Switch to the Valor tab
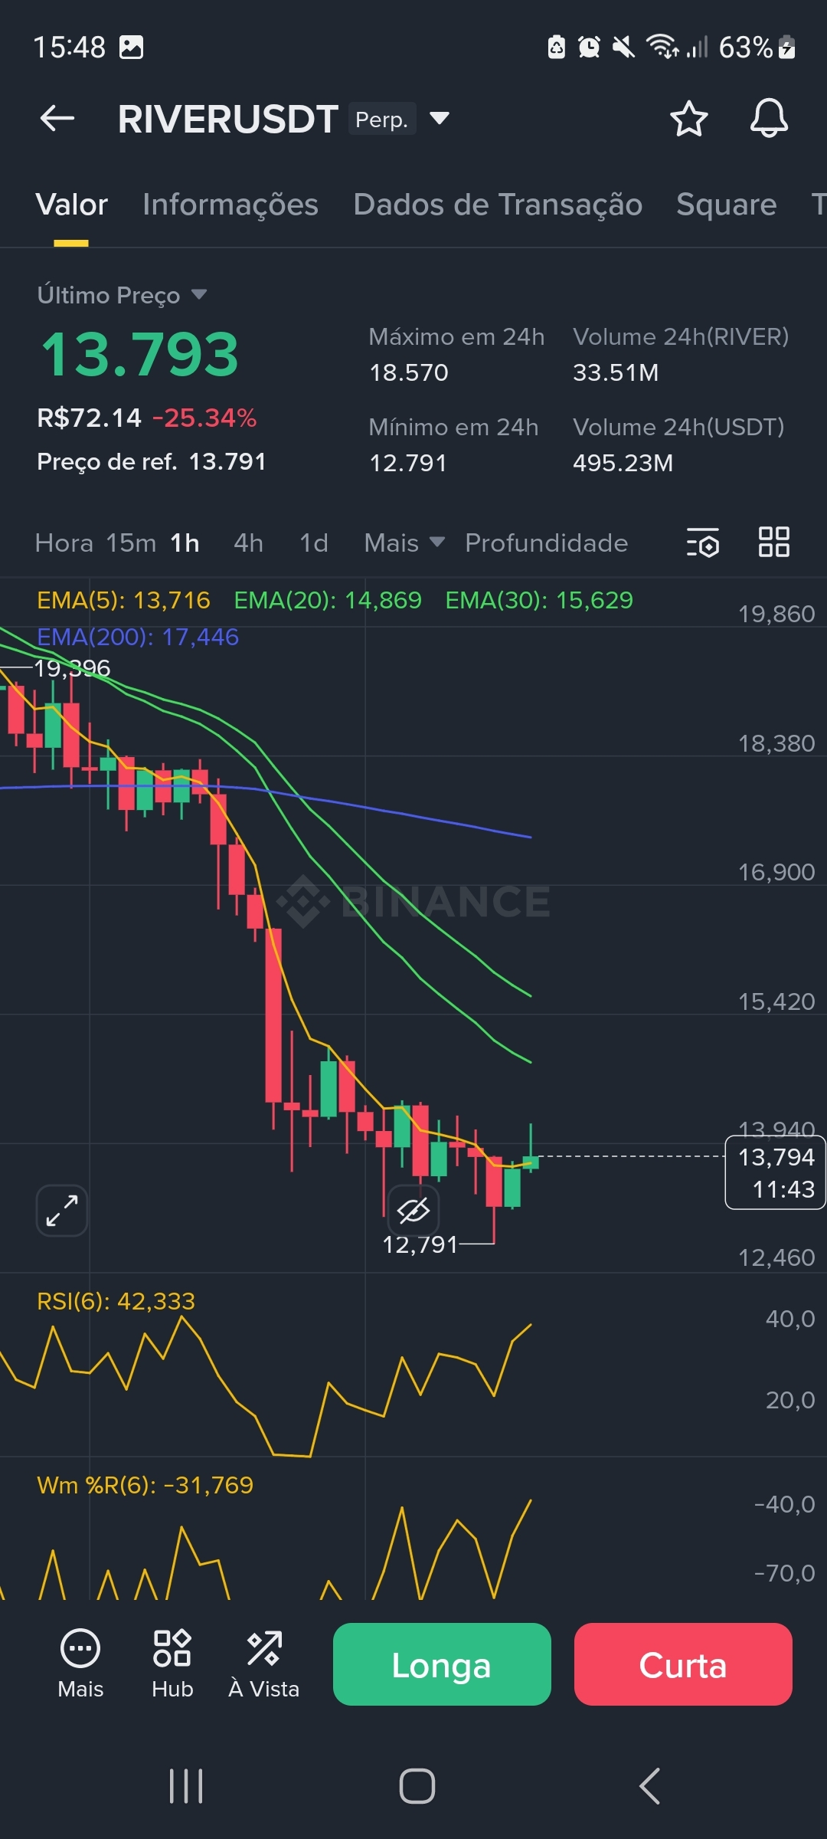The height and width of the screenshot is (1839, 827). [71, 205]
